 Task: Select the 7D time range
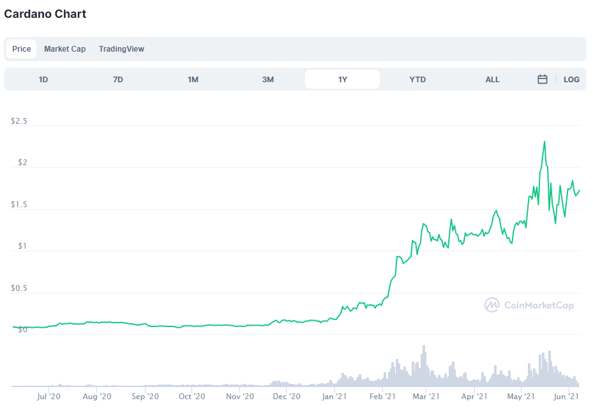pyautogui.click(x=118, y=79)
